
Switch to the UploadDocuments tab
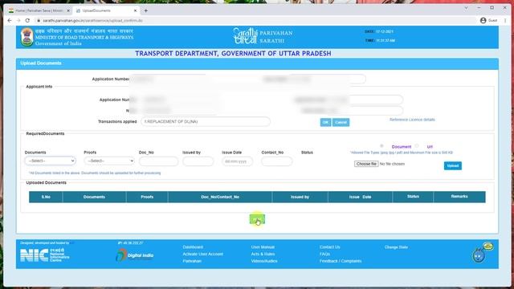pyautogui.click(x=106, y=10)
